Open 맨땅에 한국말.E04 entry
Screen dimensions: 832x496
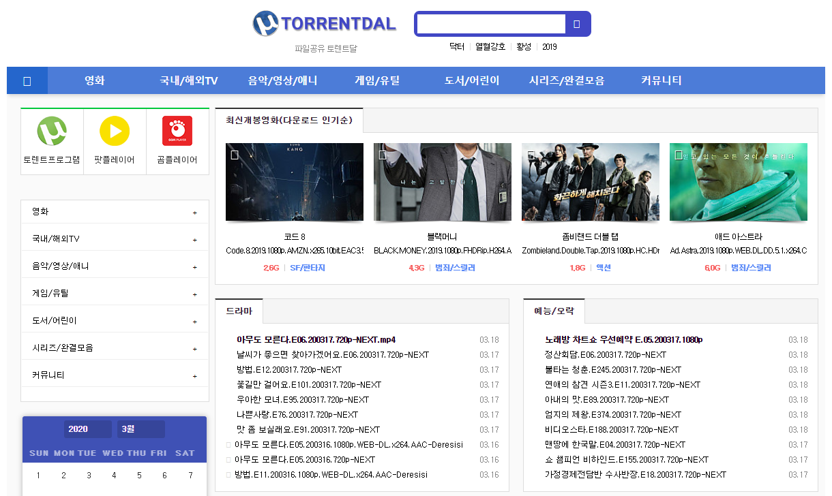click(x=615, y=444)
